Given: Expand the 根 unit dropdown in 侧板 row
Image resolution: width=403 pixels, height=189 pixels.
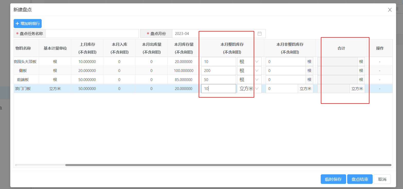Looking at the screenshot, I should pos(249,71).
